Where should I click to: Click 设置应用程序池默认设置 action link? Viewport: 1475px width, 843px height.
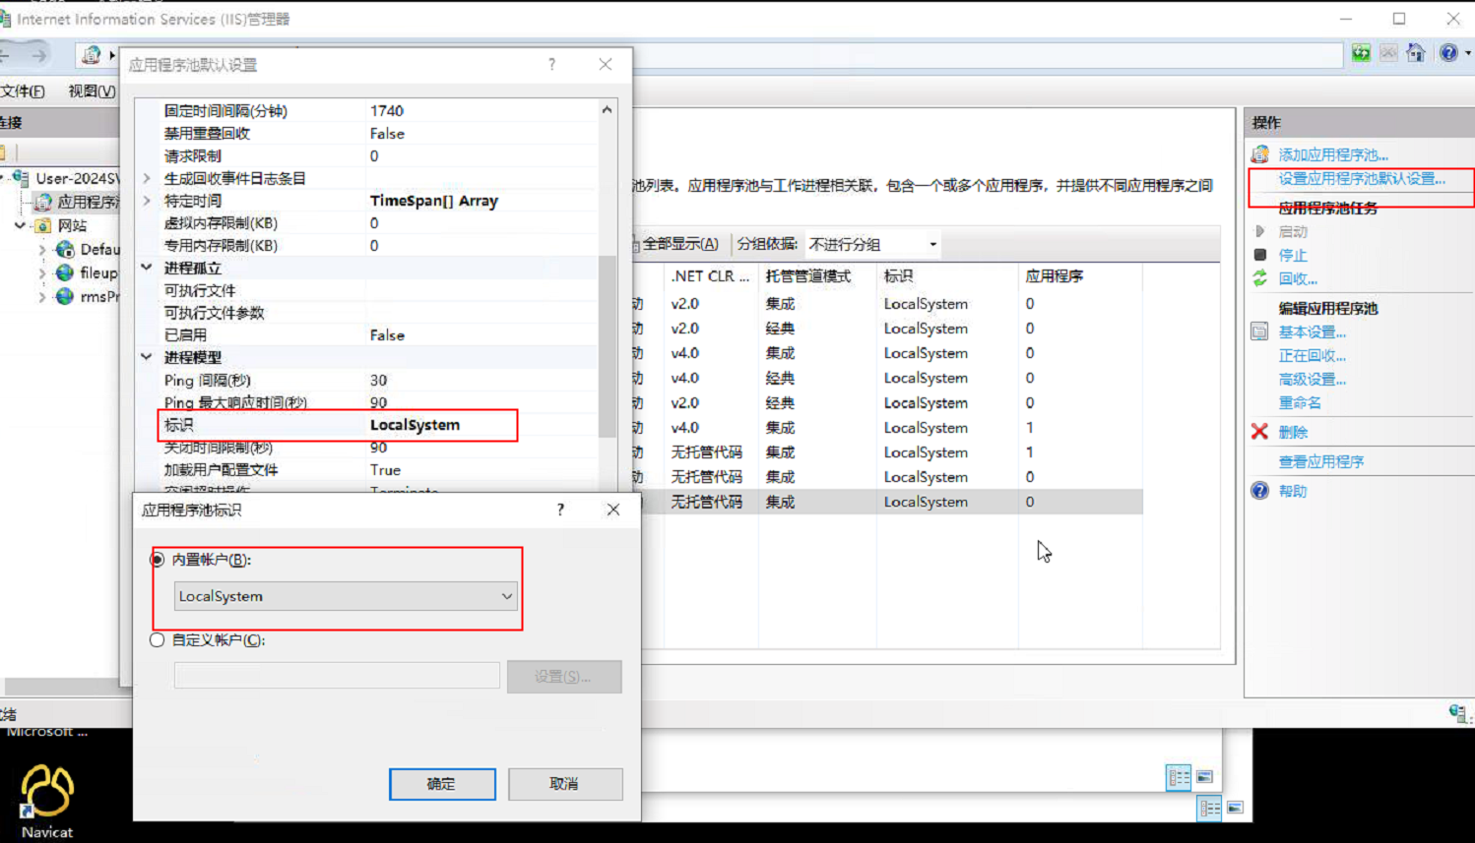click(x=1362, y=179)
